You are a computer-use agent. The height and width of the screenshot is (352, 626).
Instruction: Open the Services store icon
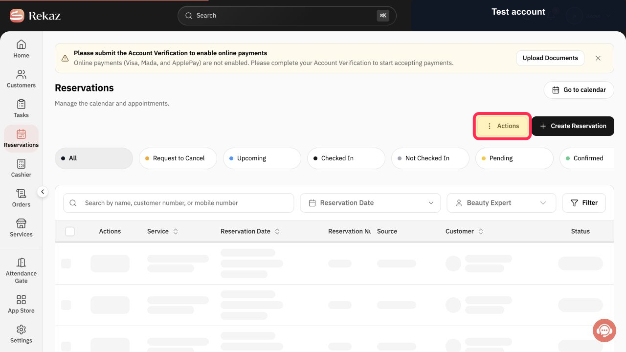pyautogui.click(x=21, y=223)
